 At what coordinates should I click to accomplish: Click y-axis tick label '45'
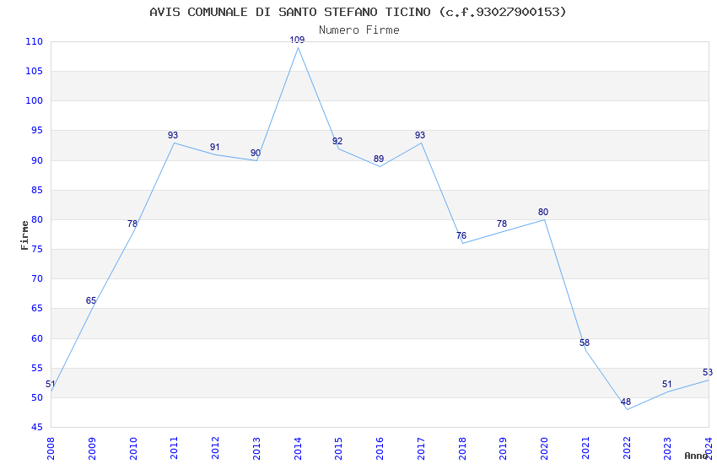pyautogui.click(x=37, y=427)
